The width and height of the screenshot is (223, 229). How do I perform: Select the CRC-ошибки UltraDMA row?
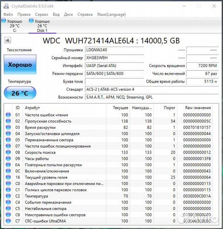pyautogui.click(x=108, y=221)
